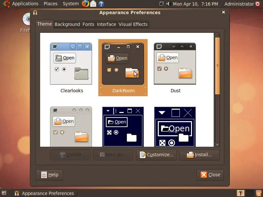The width and height of the screenshot is (263, 197).
Task: Click the greyed-out Save As button
Action: click(x=113, y=155)
